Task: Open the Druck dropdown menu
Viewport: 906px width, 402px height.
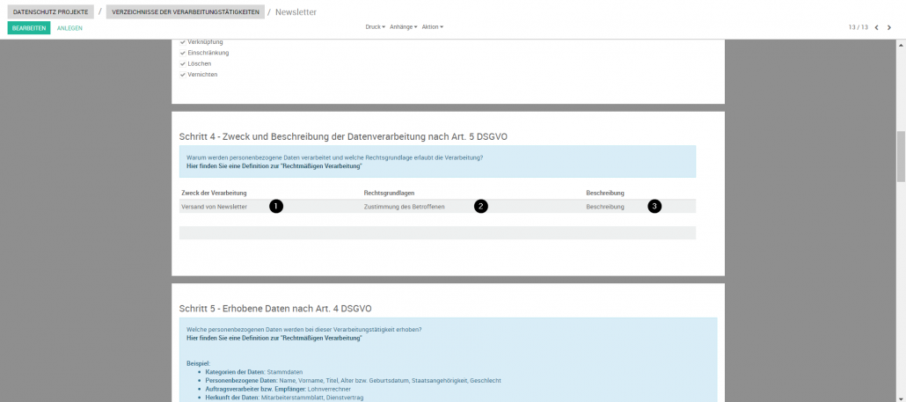Action: 375,27
